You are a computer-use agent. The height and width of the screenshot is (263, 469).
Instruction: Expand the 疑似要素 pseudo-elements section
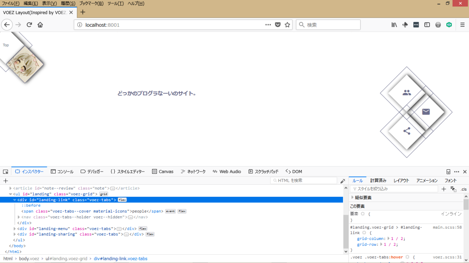point(352,198)
